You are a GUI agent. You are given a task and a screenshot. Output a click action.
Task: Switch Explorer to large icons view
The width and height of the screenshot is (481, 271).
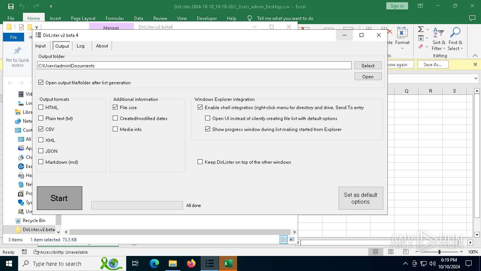pyautogui.click(x=292, y=239)
